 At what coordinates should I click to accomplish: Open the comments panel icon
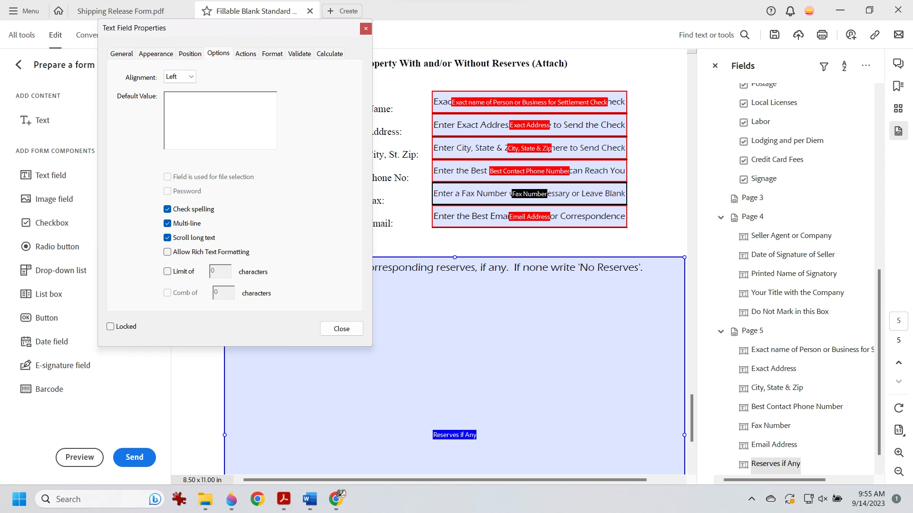coord(898,63)
